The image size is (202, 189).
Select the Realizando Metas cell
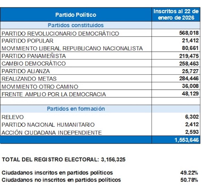pyautogui.click(x=29, y=79)
